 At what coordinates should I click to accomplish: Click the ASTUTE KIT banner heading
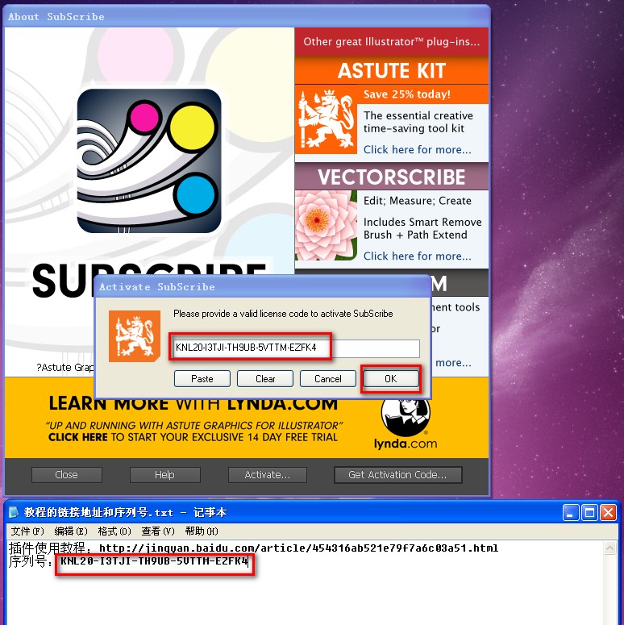(392, 70)
